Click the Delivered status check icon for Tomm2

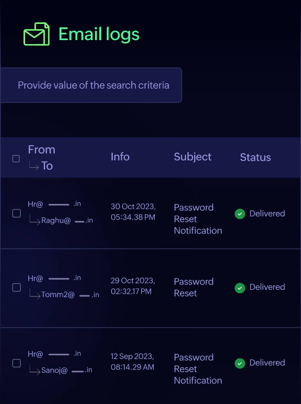click(x=240, y=288)
